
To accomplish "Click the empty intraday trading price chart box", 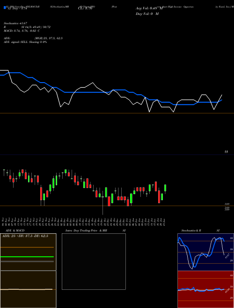I will point(94,261).
